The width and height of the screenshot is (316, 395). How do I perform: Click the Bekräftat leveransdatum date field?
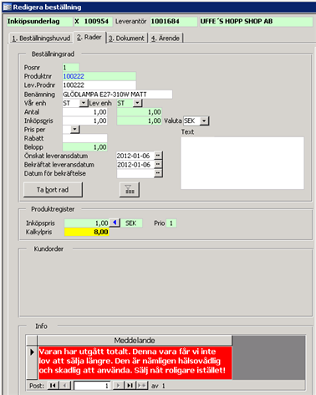coord(135,164)
